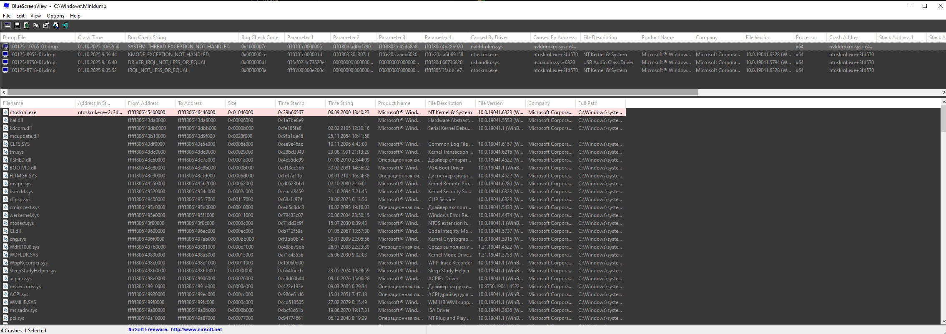
Task: Open the Properties toolbar icon
Action: tap(46, 25)
